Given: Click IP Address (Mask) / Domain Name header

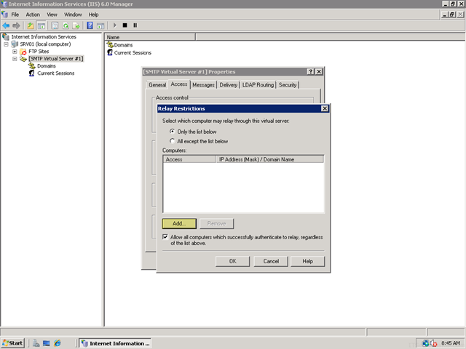Looking at the screenshot, I should point(270,159).
